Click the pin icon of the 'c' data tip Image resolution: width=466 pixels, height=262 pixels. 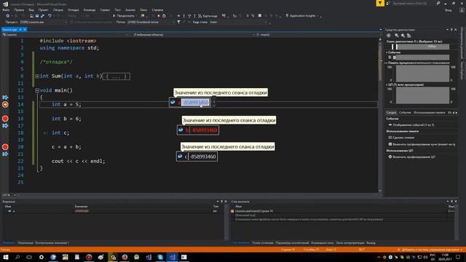(x=180, y=156)
